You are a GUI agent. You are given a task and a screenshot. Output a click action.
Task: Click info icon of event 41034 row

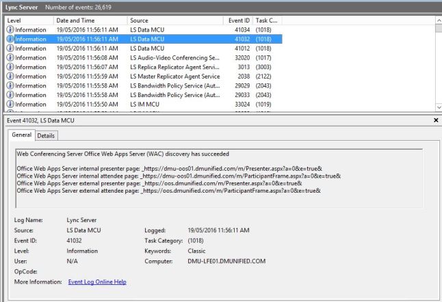[x=10, y=30]
